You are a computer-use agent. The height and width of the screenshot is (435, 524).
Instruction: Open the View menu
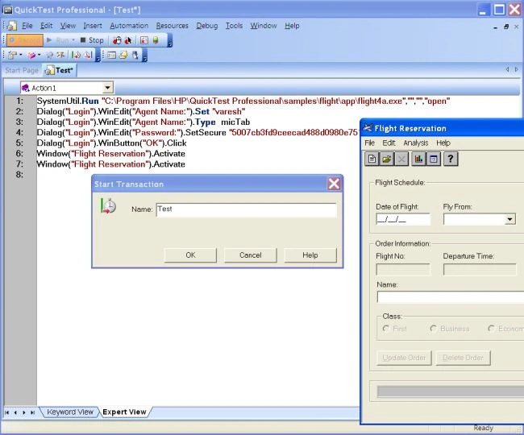69,26
